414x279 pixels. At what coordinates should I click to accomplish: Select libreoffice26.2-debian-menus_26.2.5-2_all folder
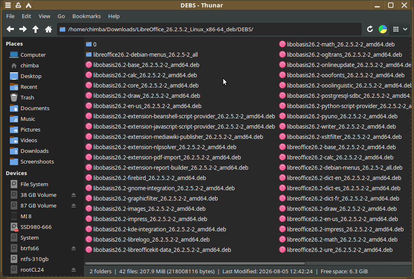pyautogui.click(x=142, y=55)
